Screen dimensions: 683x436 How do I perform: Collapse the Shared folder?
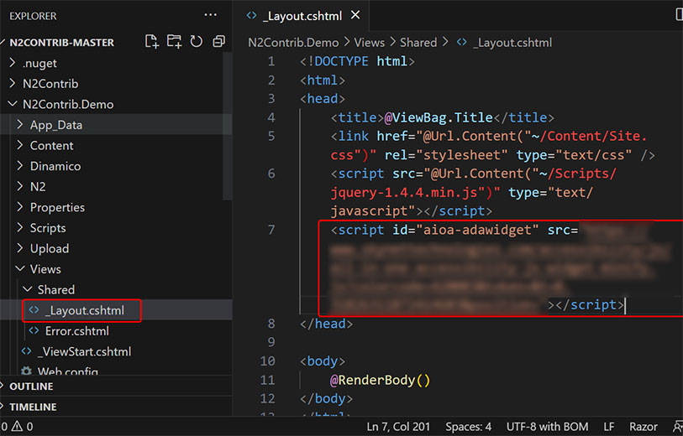[28, 289]
